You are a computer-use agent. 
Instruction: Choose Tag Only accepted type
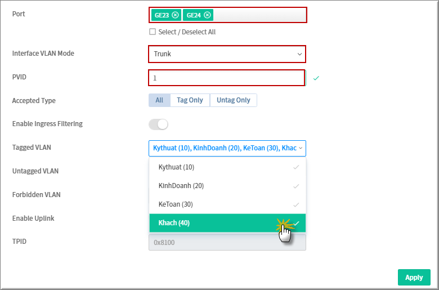(x=190, y=100)
